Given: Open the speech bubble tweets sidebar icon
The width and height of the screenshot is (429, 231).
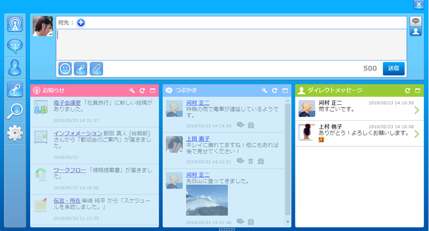Looking at the screenshot, I should coord(15,46).
